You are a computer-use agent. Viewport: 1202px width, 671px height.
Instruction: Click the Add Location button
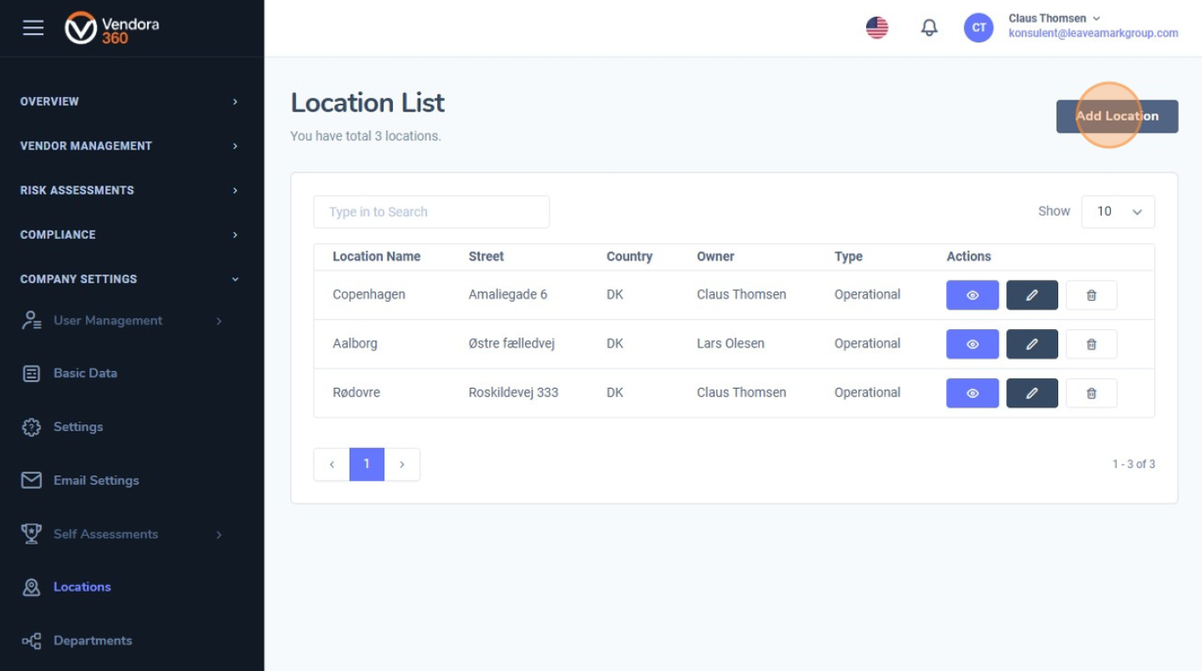point(1116,117)
